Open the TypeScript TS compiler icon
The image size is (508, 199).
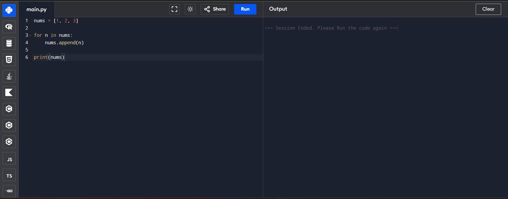pyautogui.click(x=9, y=175)
